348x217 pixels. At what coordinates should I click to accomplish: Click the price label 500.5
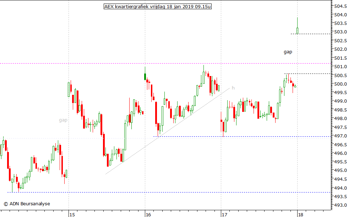click(x=341, y=75)
